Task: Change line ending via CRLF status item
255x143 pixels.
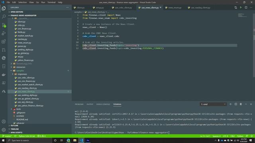Action: click(x=233, y=136)
